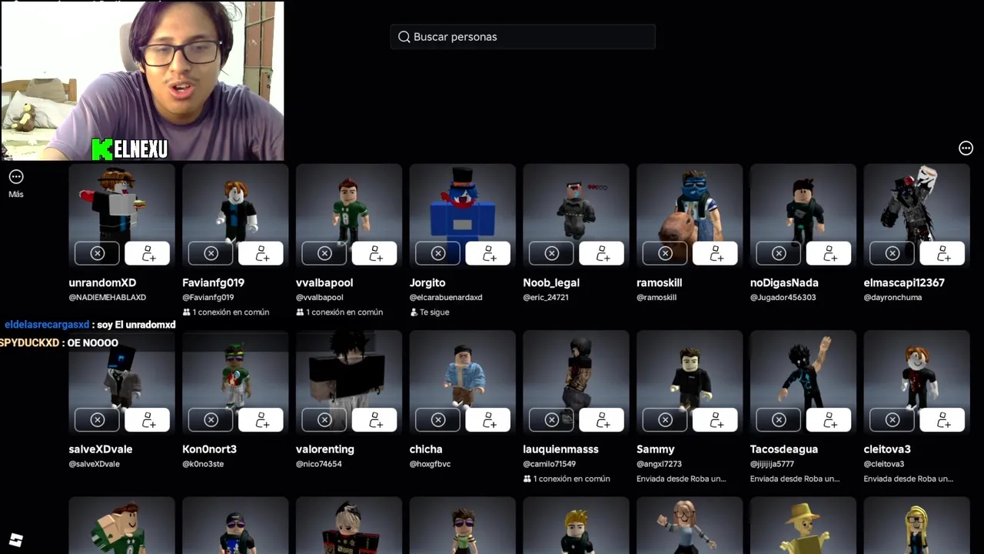Accept friend request from noDigasNada

pos(830,253)
